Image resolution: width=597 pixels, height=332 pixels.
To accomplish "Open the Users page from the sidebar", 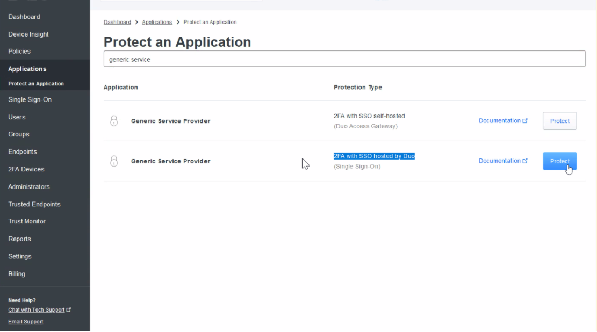I will (17, 117).
